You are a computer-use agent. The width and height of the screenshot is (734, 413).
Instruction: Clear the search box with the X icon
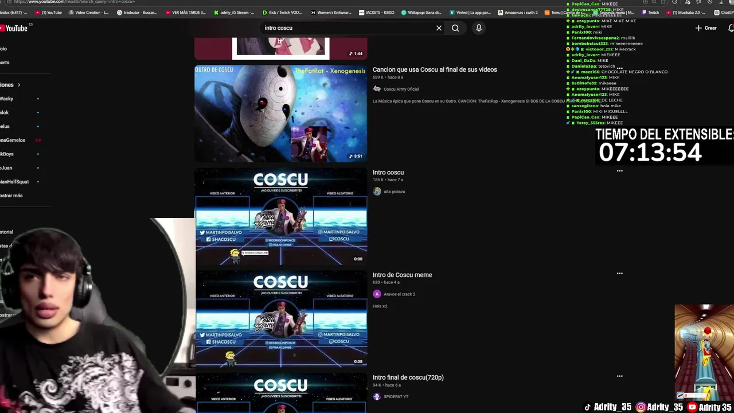[439, 28]
